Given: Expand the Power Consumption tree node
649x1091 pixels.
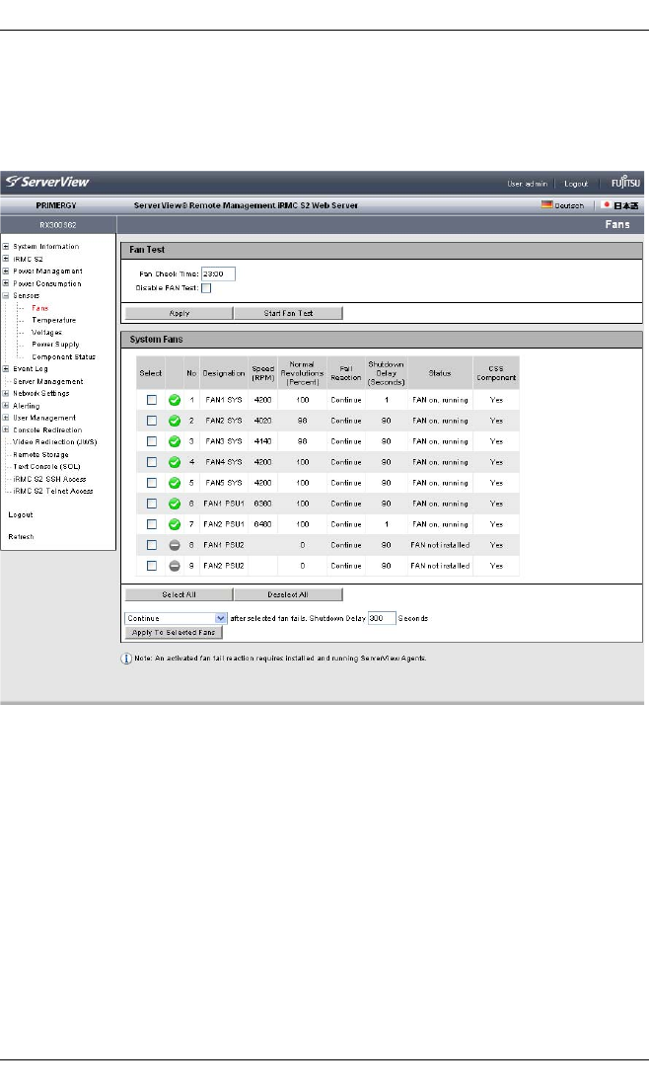Looking at the screenshot, I should [x=6, y=283].
